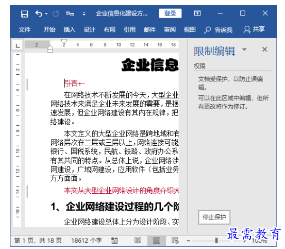Click the deleted text 引言：

click(x=75, y=83)
